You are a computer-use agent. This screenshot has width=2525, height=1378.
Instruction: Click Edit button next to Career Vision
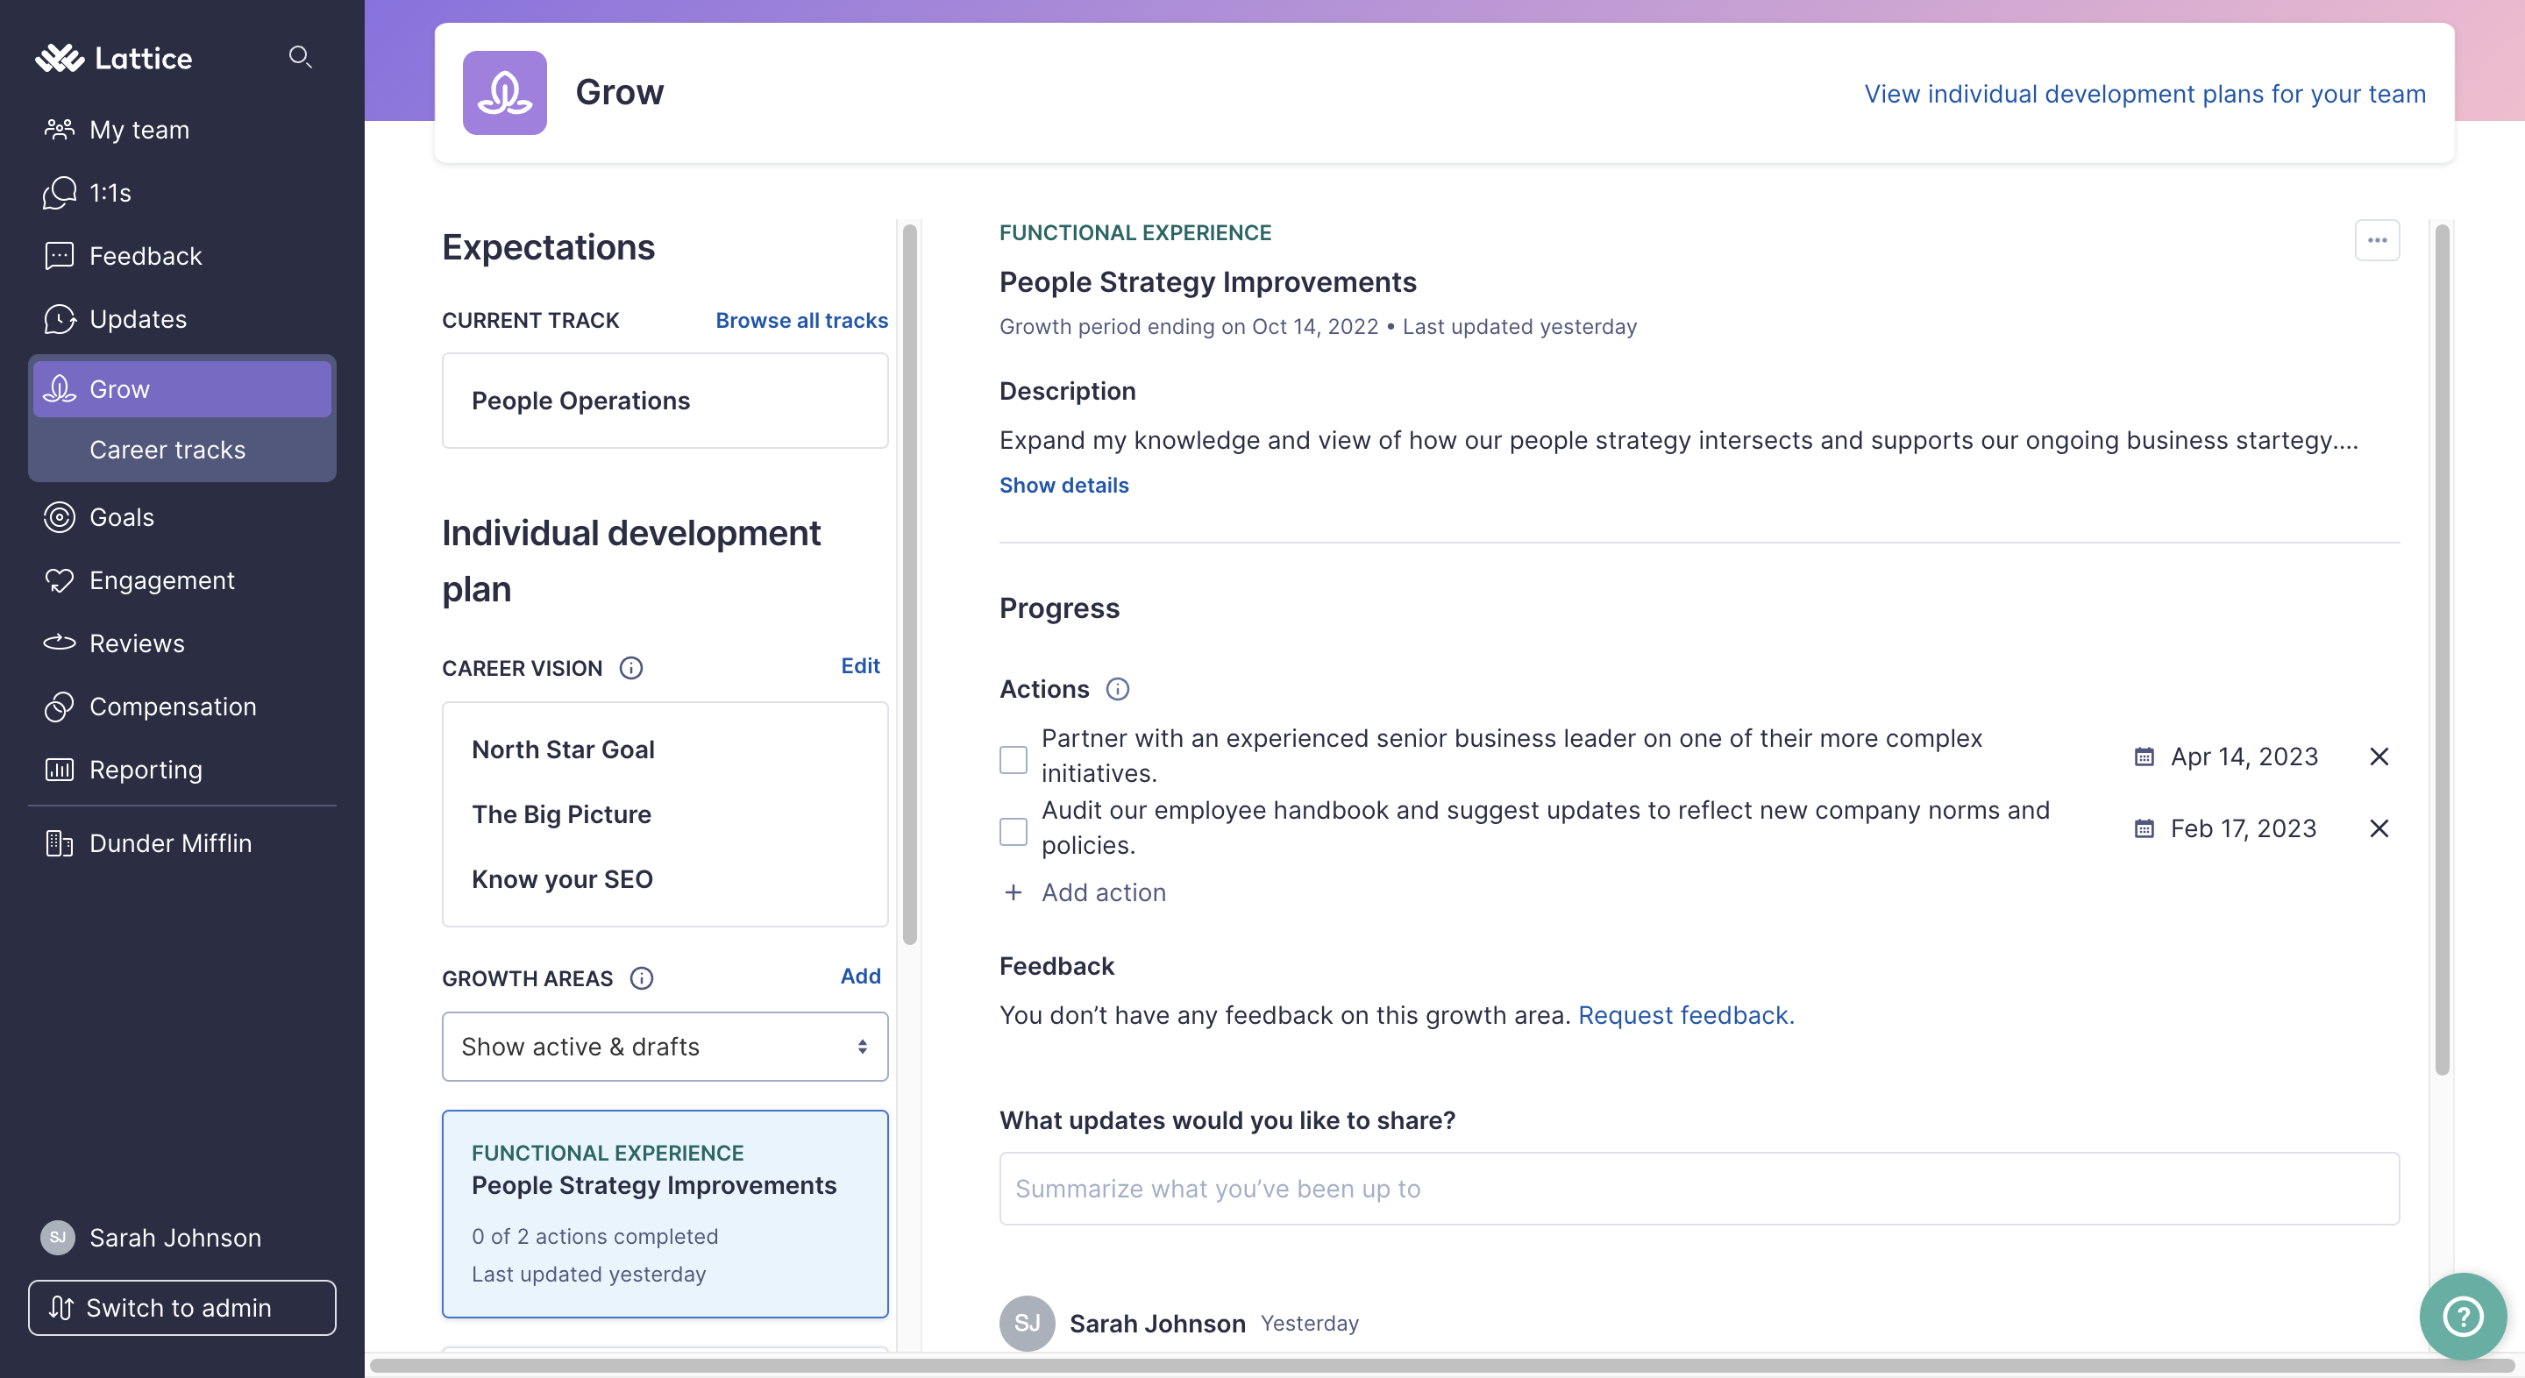860,665
